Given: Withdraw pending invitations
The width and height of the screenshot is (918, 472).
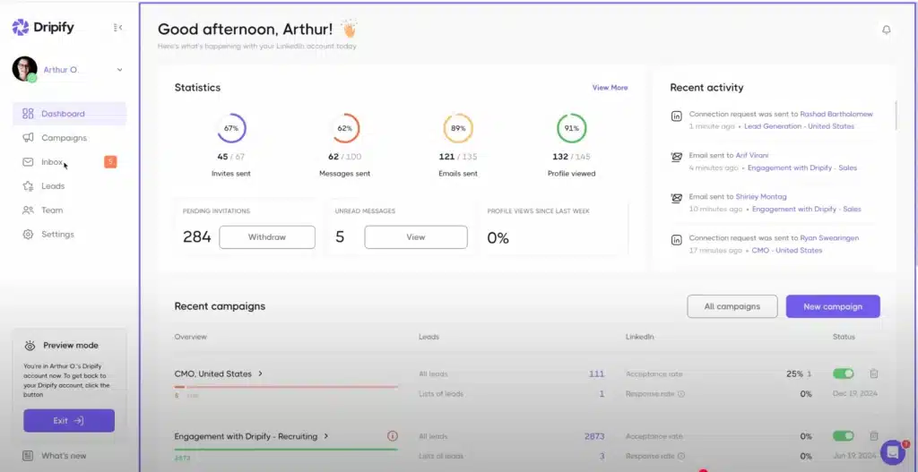Looking at the screenshot, I should coord(267,237).
